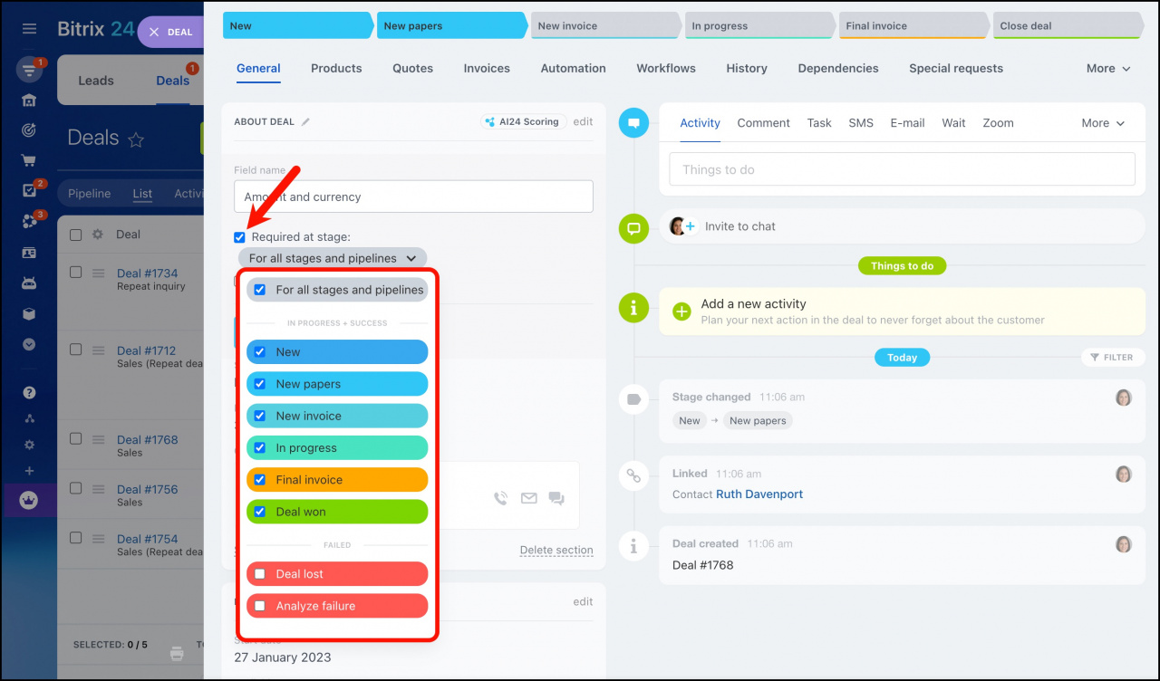Click edit link next to AI24 Scoring
This screenshot has height=681, width=1160.
583,121
